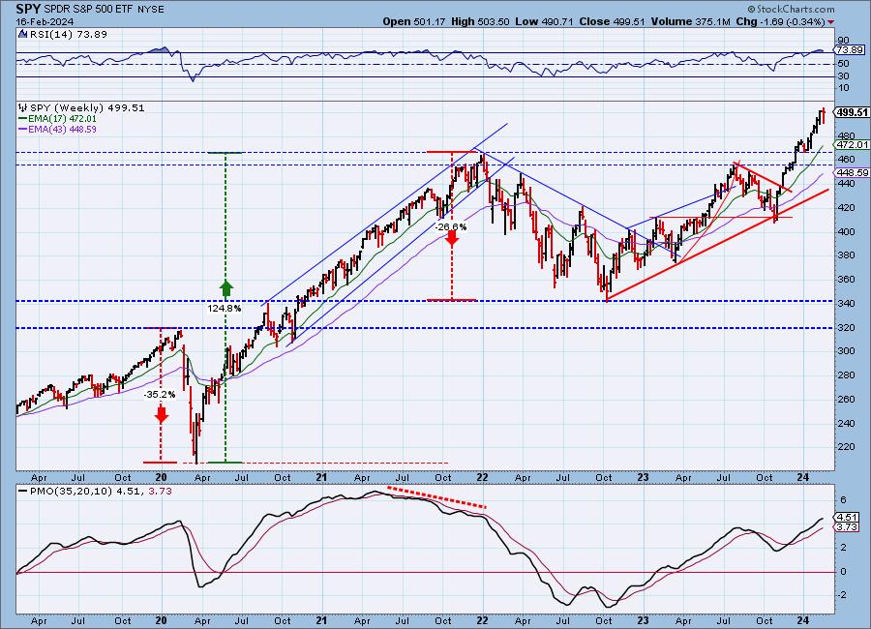Image resolution: width=871 pixels, height=629 pixels.
Task: Click the High 503.50 value
Action: 481,21
